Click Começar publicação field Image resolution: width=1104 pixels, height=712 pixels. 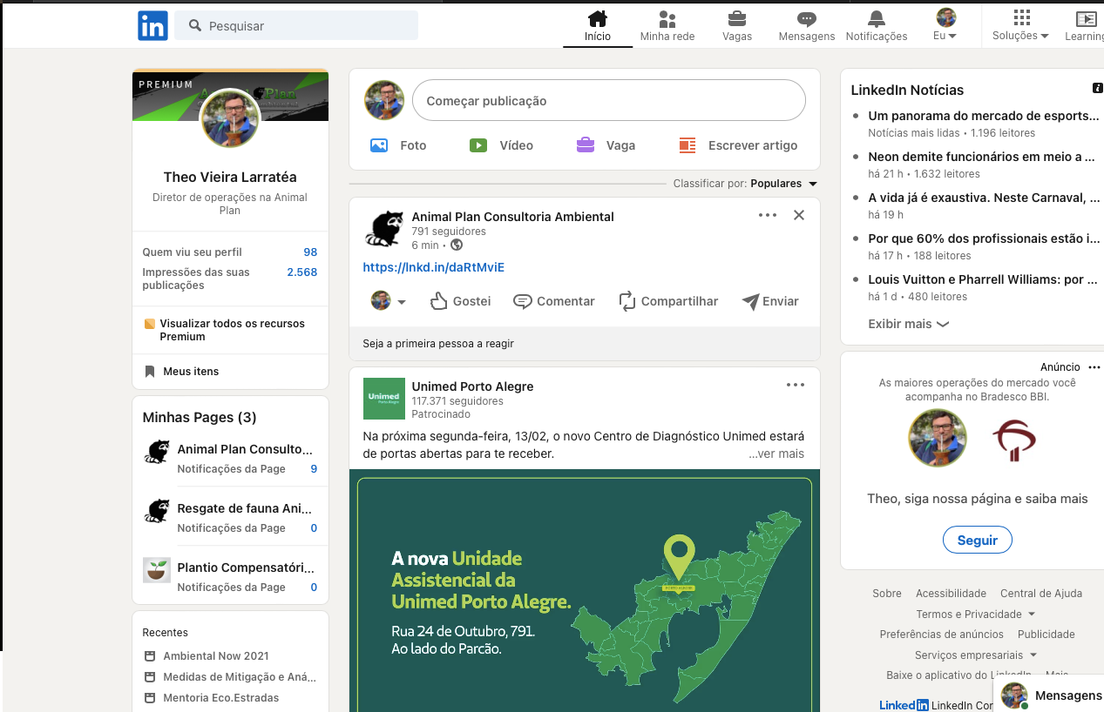pyautogui.click(x=609, y=101)
